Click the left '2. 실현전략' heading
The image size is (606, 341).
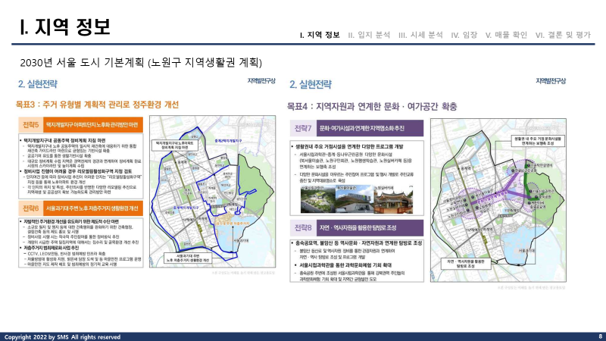coord(37,84)
